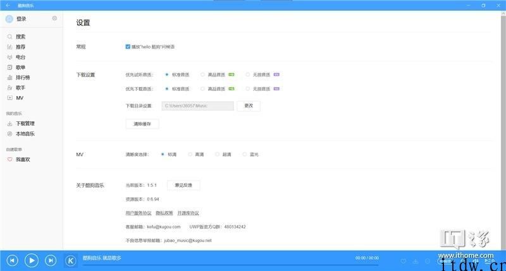Select 高品音质 for 优先下载音质
Image resolution: width=506 pixels, height=271 pixels.
click(x=202, y=89)
